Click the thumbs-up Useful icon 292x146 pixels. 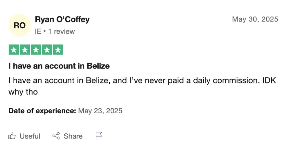[x=12, y=136]
